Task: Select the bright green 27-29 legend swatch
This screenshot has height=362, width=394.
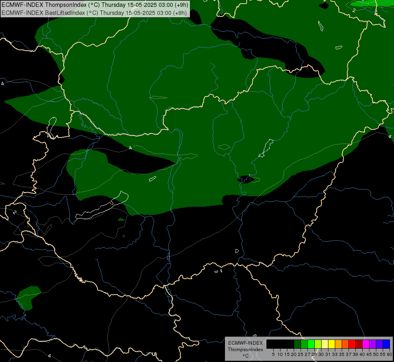Action: [311, 344]
